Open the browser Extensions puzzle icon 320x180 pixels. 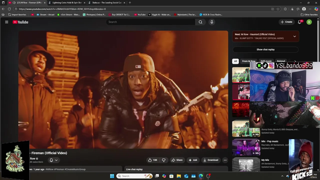285,9
